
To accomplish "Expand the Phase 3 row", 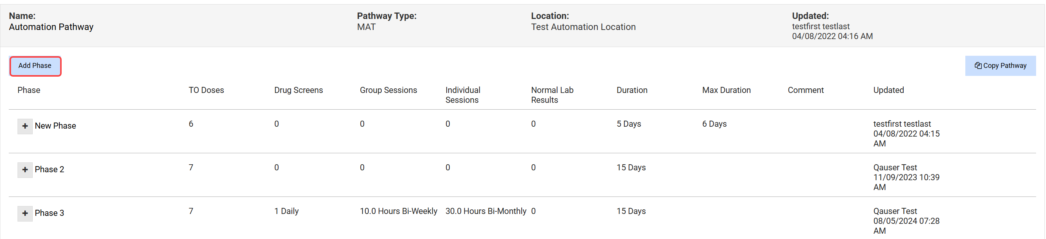I will (25, 214).
